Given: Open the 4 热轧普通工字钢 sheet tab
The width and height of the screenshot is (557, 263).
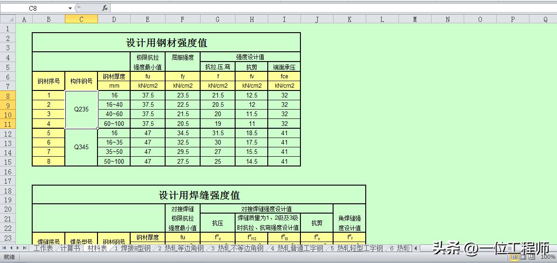Looking at the screenshot, I should point(297,248).
